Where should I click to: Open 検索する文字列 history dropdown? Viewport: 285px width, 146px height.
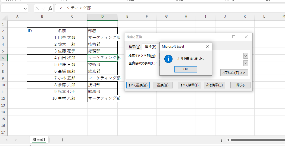coord(246,56)
